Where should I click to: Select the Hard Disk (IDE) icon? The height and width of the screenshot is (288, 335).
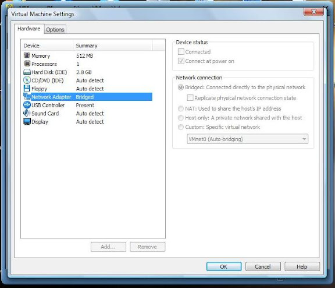pyautogui.click(x=27, y=72)
